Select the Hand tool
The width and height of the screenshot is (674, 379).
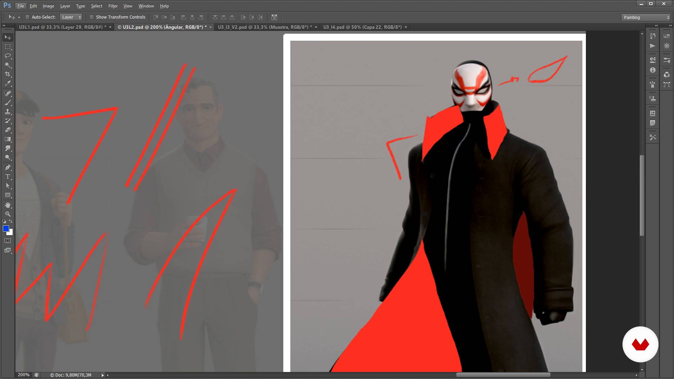8,205
